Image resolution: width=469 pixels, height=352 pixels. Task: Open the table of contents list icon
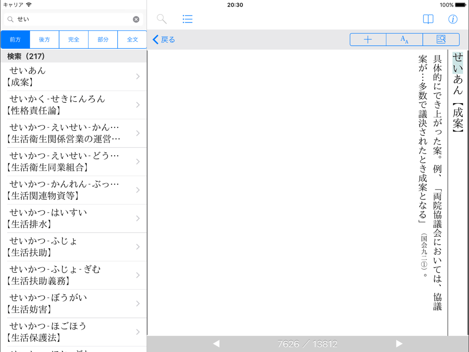[188, 19]
